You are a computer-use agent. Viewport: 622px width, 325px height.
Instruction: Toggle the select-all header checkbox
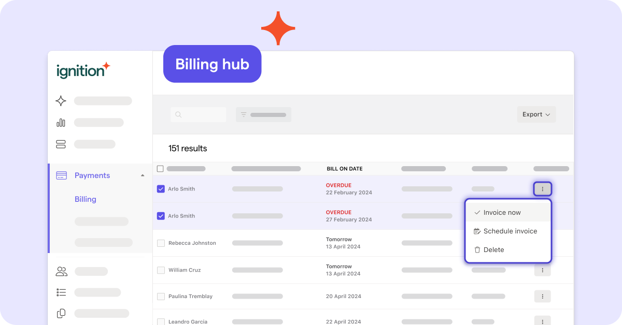point(160,169)
